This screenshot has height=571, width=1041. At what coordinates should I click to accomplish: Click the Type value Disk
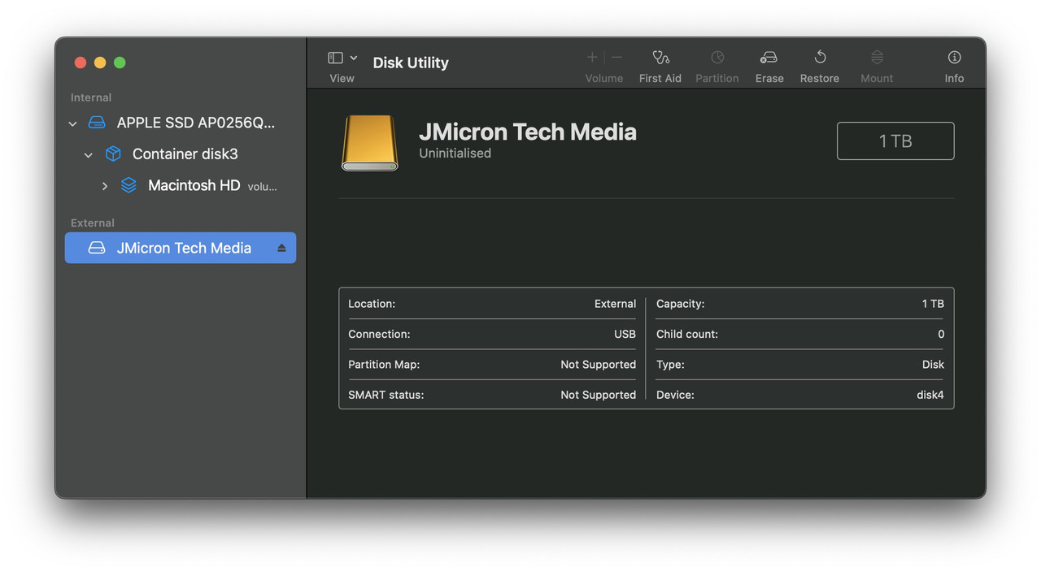pos(933,365)
